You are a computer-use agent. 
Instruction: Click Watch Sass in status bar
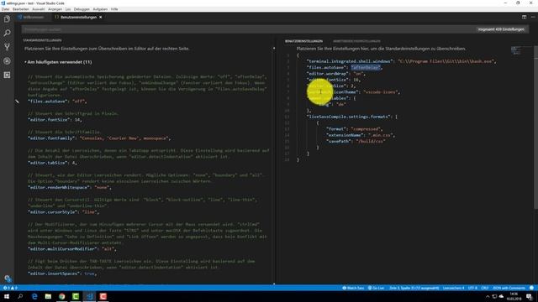353,288
